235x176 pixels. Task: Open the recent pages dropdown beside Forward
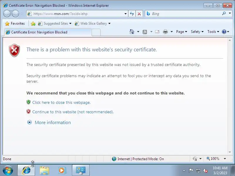(22, 13)
